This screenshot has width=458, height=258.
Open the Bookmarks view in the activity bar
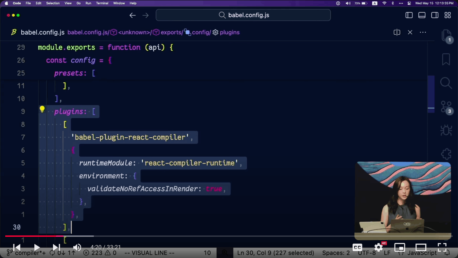tap(446, 60)
